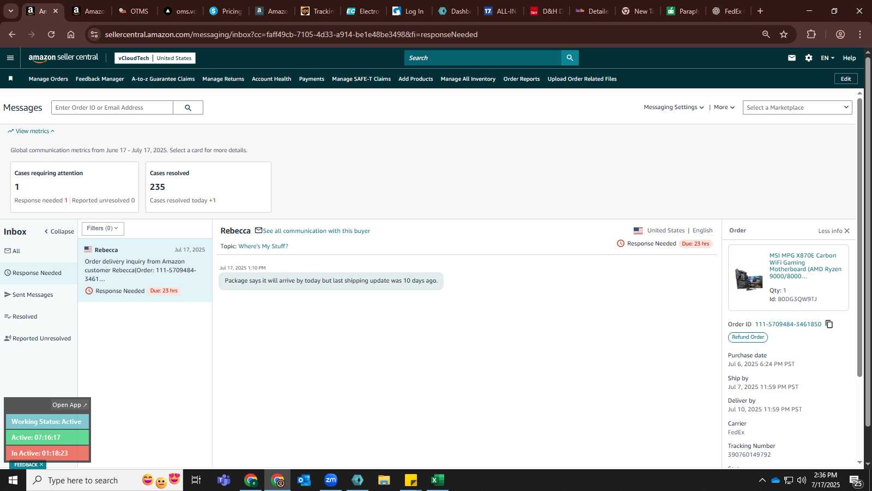Collapse the Inbox sidebar
The height and width of the screenshot is (491, 872).
pyautogui.click(x=59, y=231)
